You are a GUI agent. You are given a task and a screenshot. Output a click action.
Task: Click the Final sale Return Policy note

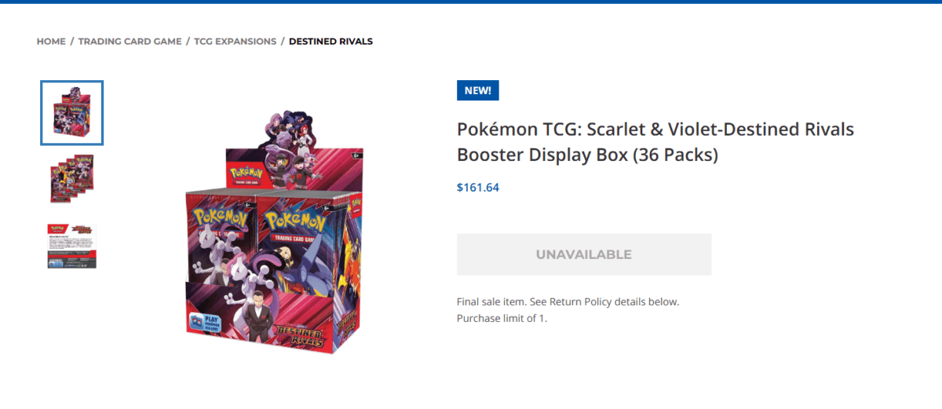568,301
